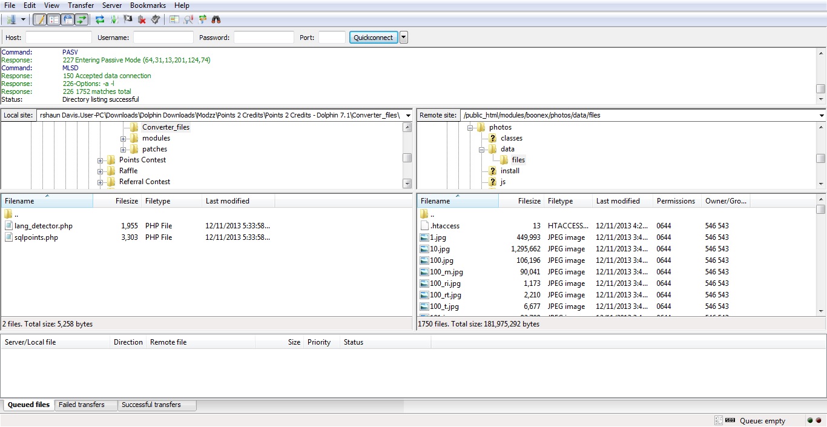Toggle processing of the transfer queue
The width and height of the screenshot is (827, 427).
114,19
